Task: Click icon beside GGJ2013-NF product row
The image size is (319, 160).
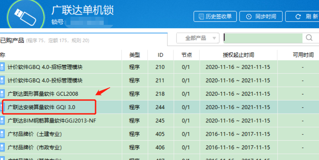Action: click(x=2, y=121)
